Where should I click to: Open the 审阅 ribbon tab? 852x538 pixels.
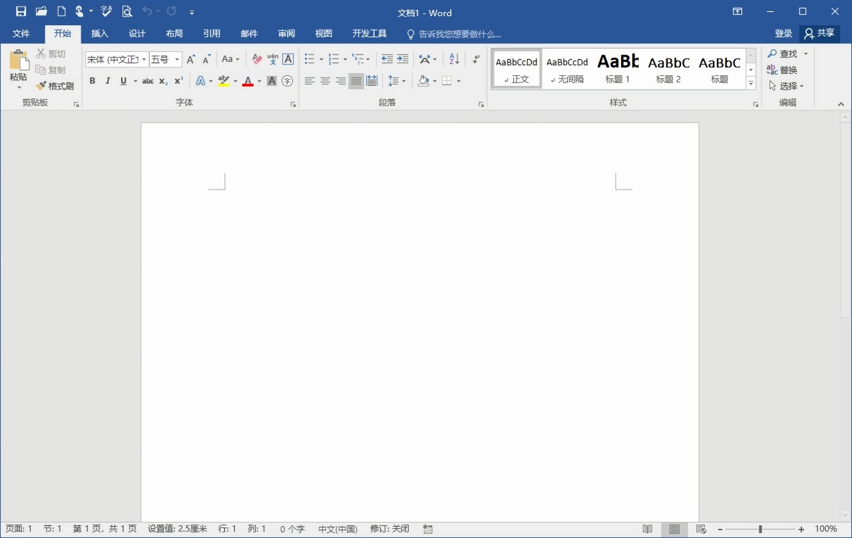pos(286,33)
